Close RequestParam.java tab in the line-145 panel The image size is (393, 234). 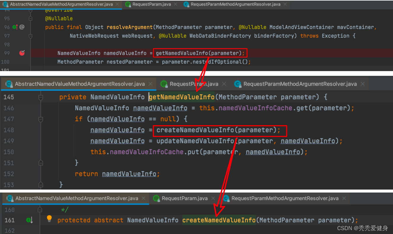pos(224,84)
